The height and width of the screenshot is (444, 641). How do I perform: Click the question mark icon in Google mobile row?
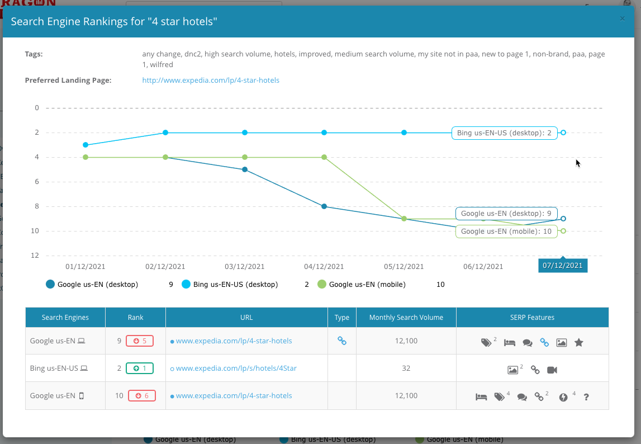(586, 396)
